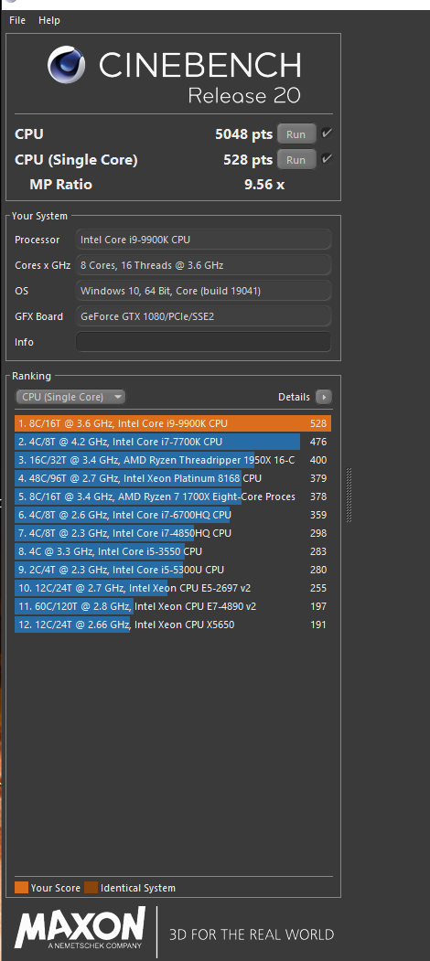Toggle the CPU (Single Core) checkbox
This screenshot has width=430, height=961.
click(327, 159)
